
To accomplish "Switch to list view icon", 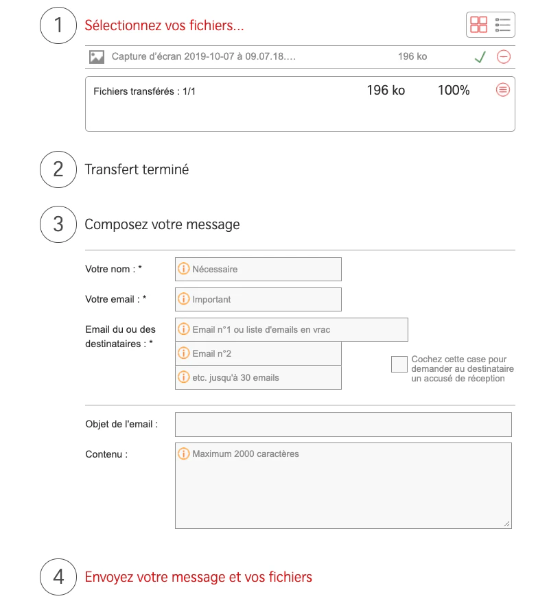I will click(502, 25).
